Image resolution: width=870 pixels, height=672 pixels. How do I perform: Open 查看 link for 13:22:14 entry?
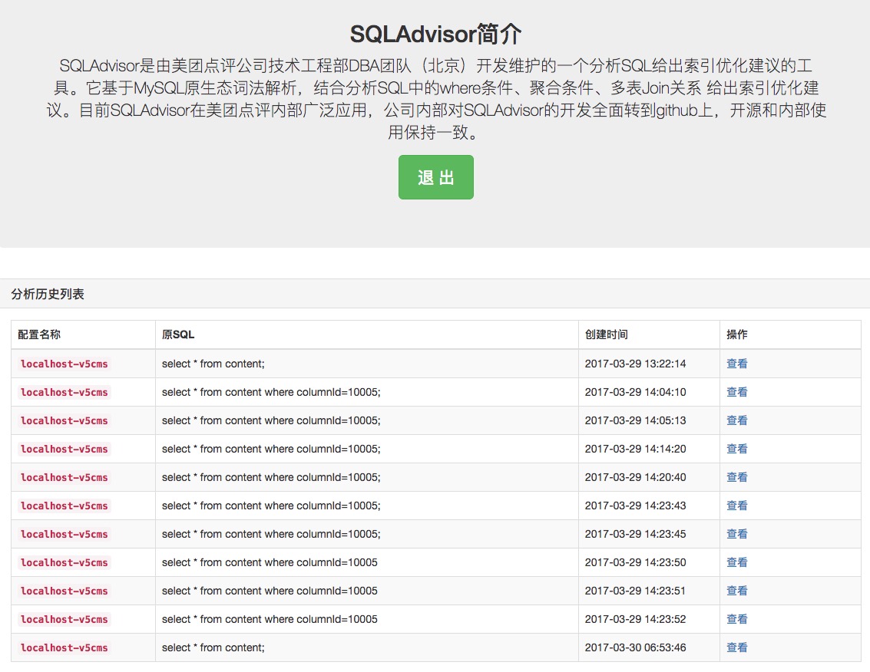[737, 364]
